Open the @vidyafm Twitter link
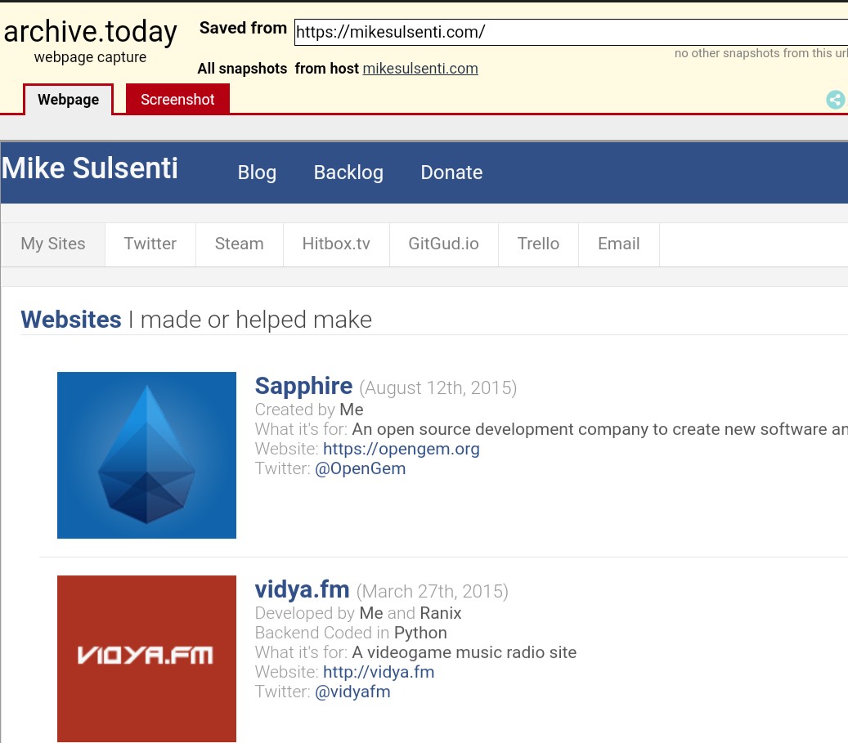The width and height of the screenshot is (848, 743). click(352, 692)
